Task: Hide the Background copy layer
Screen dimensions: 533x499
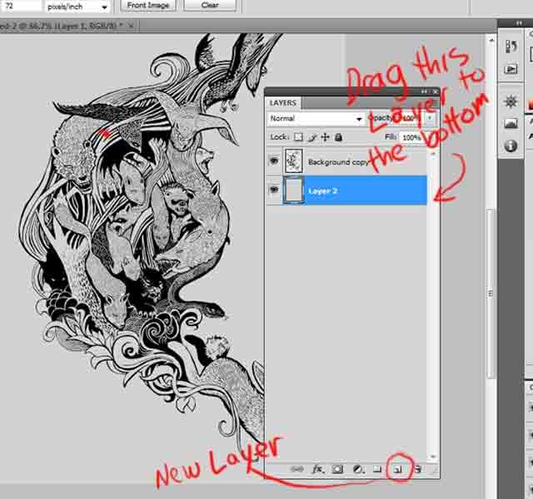Action: [x=274, y=161]
